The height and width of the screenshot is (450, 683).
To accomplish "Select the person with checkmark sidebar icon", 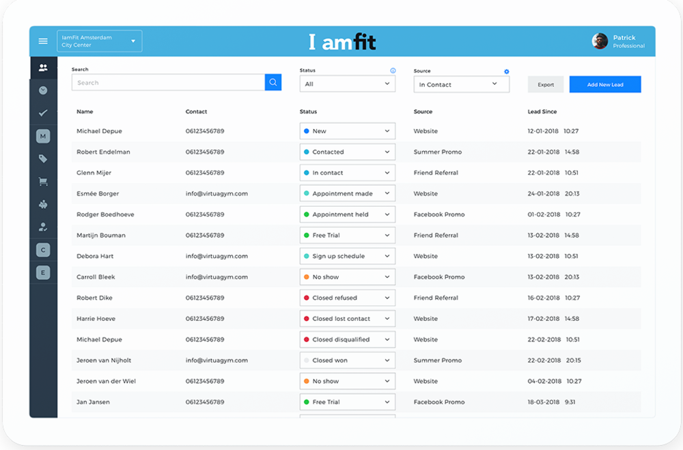I will 43,227.
